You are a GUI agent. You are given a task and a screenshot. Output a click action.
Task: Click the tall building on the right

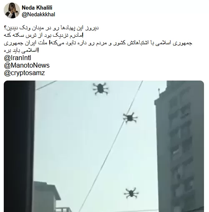click(179, 146)
